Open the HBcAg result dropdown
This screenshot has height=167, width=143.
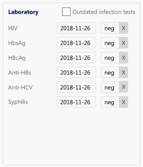110,58
